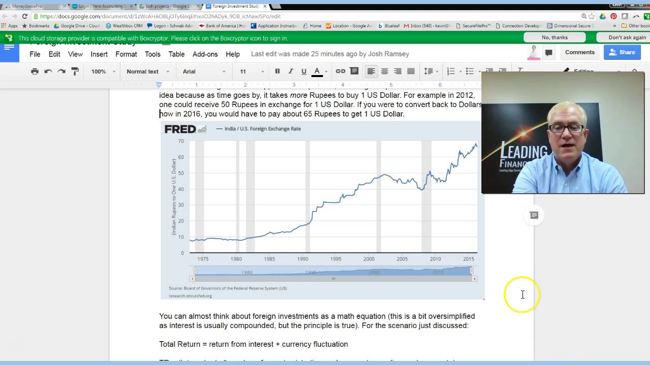
Task: Toggle underline formatting
Action: [304, 71]
